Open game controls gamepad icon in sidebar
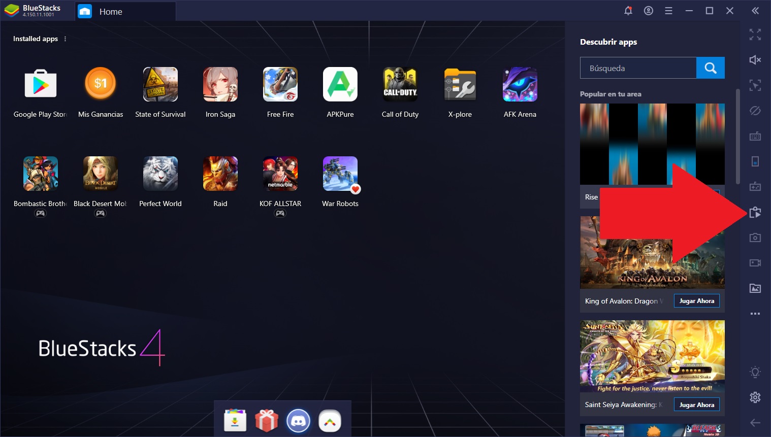 pyautogui.click(x=755, y=187)
